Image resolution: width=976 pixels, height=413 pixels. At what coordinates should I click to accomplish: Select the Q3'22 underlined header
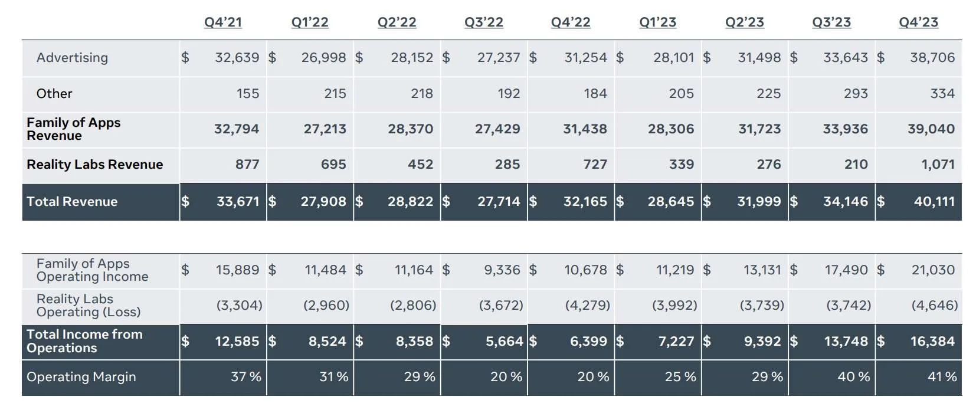[484, 22]
